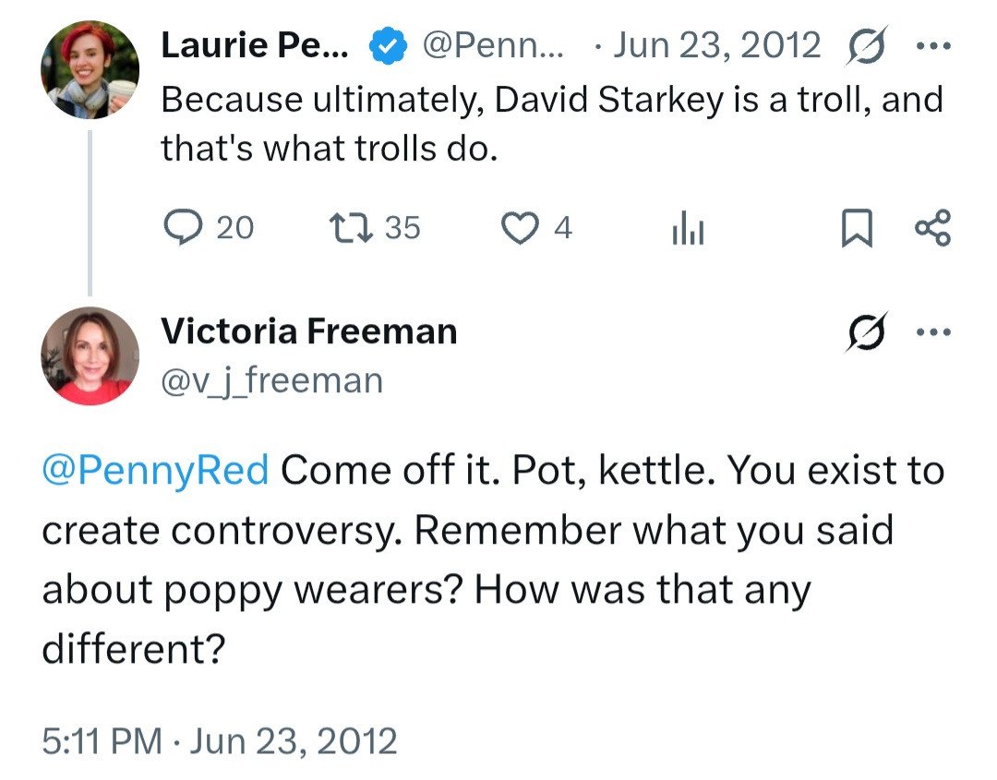Click Grok icon on Laurie Penny's tweet

click(863, 45)
